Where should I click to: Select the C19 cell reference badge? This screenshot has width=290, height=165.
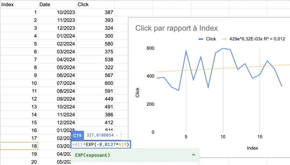point(77,136)
